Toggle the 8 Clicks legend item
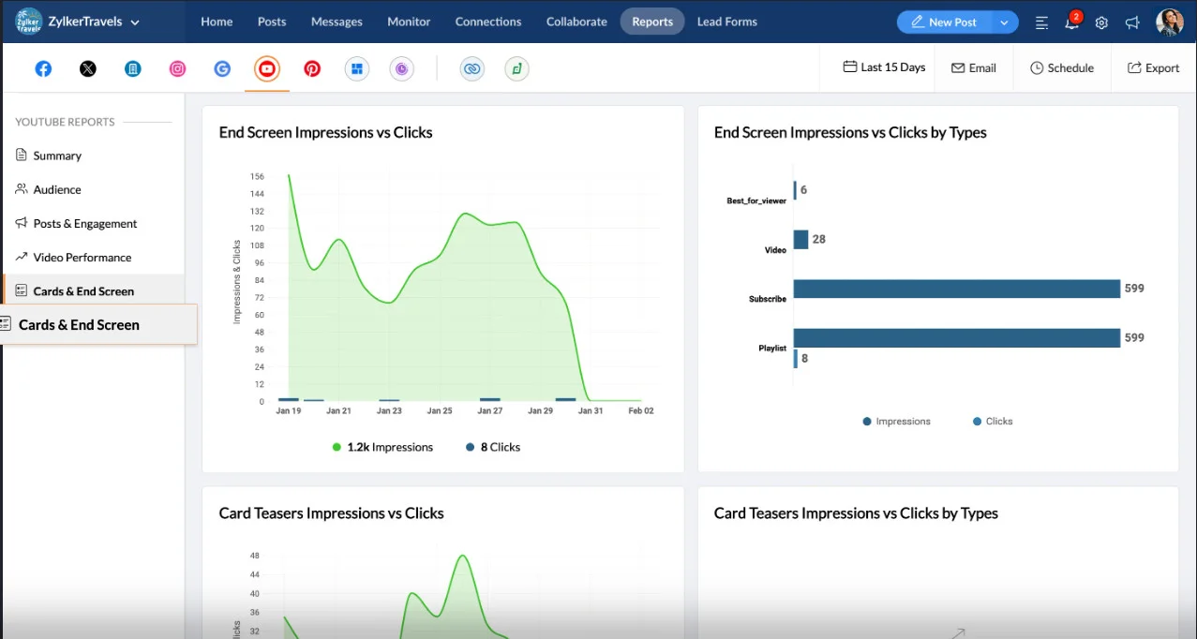The image size is (1197, 639). click(493, 447)
